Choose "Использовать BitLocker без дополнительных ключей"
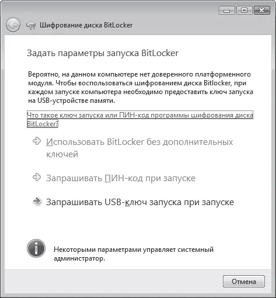The image size is (276, 298). tap(139, 148)
